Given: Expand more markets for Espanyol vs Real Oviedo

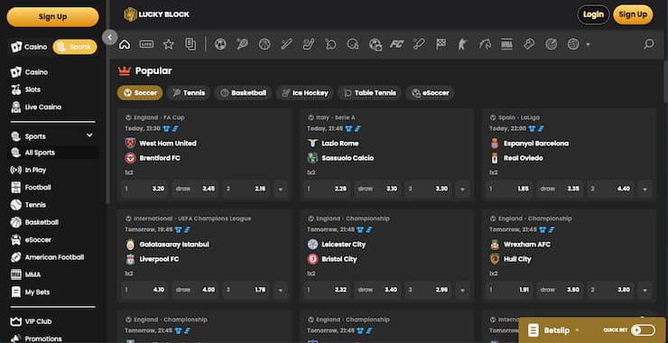Looking at the screenshot, I should click(645, 189).
